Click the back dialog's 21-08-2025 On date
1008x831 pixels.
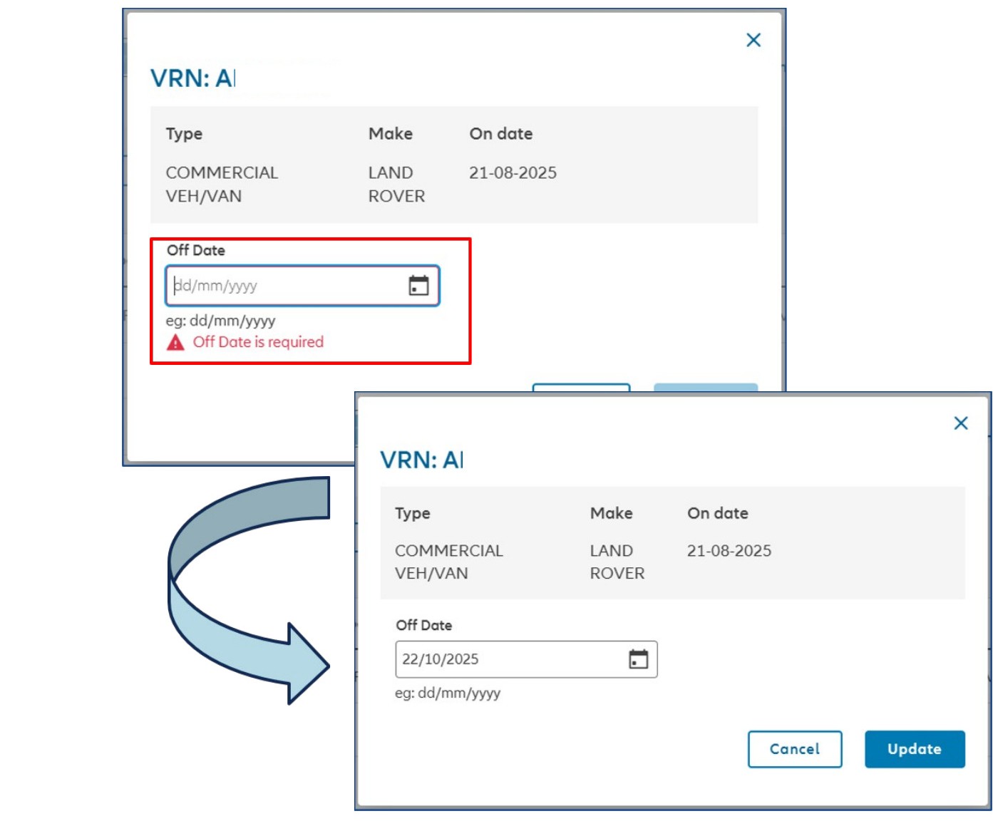(x=513, y=172)
